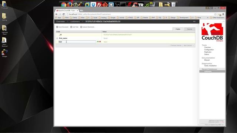Open the Editing desktop folder
Screen dimensions: 237x133
coord(4,17)
